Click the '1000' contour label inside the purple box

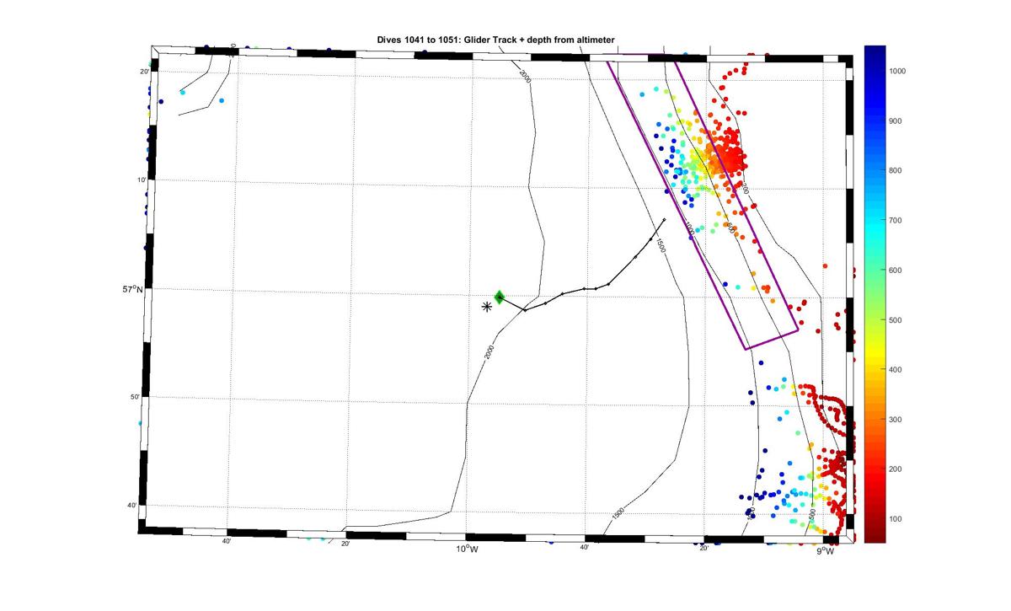coord(690,228)
